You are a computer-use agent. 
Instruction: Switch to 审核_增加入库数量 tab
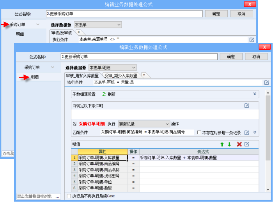tap(82, 76)
